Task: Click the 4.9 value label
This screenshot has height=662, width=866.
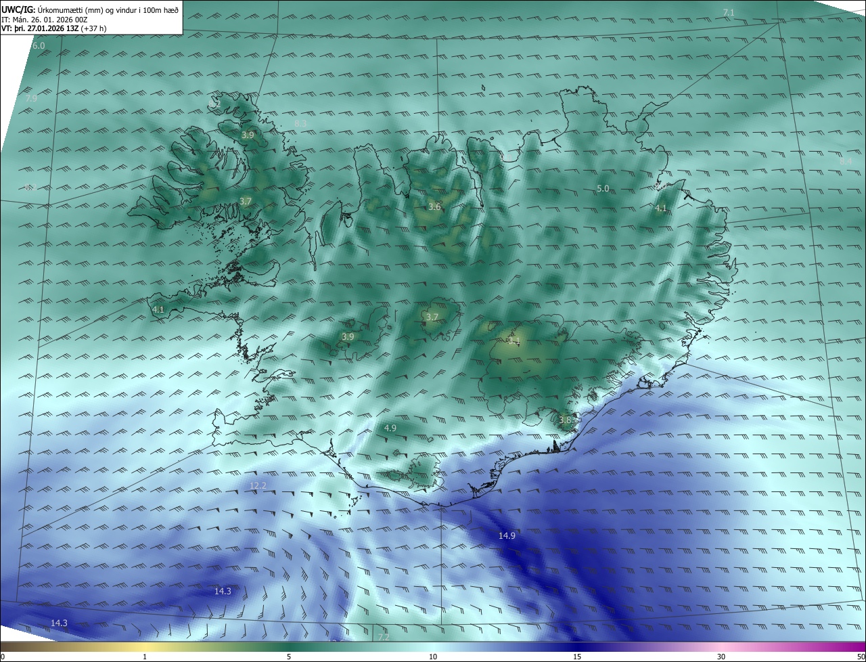Action: pos(390,428)
